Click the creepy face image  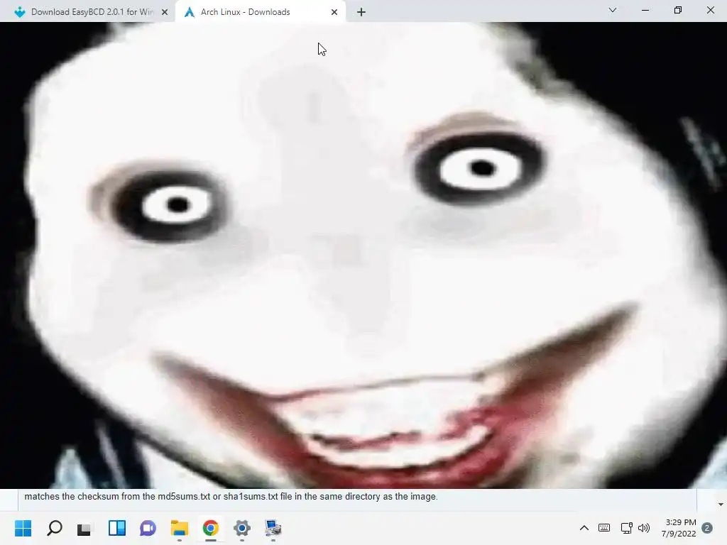pos(363,255)
